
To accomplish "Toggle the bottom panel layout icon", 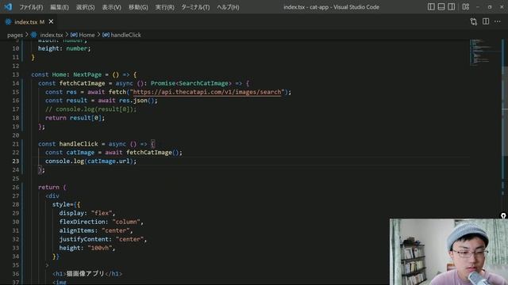I will click(x=441, y=7).
